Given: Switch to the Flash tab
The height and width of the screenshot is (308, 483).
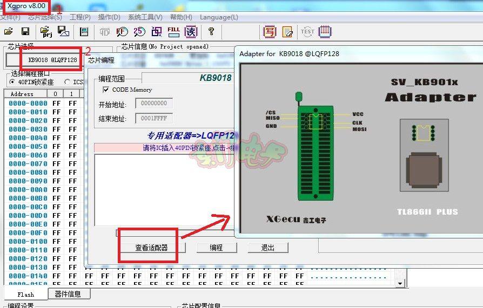Looking at the screenshot, I should (x=26, y=294).
